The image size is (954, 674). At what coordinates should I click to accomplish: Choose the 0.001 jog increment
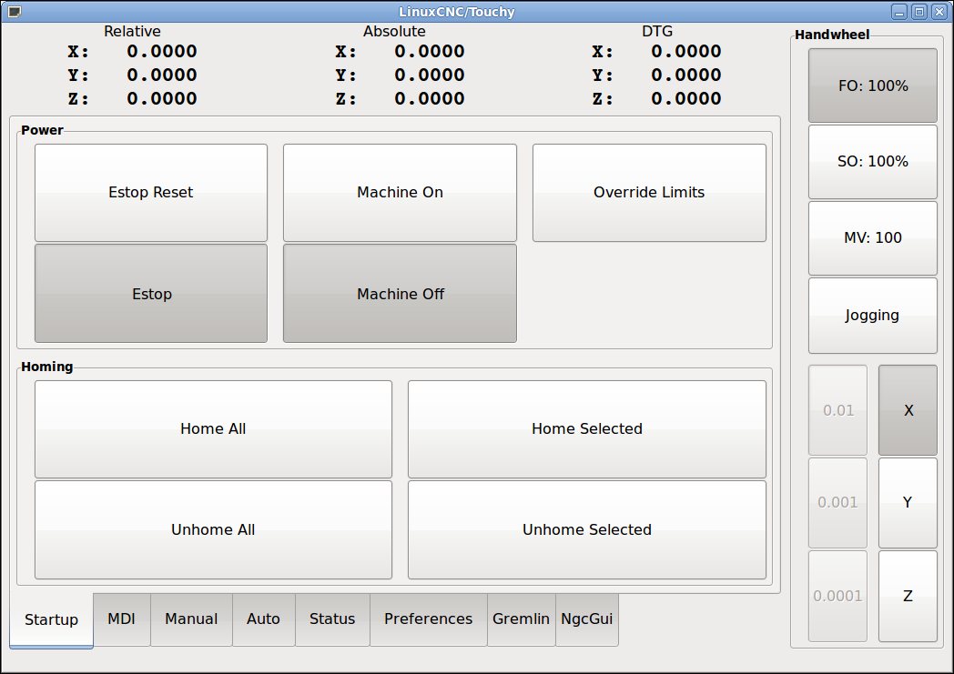(x=837, y=503)
